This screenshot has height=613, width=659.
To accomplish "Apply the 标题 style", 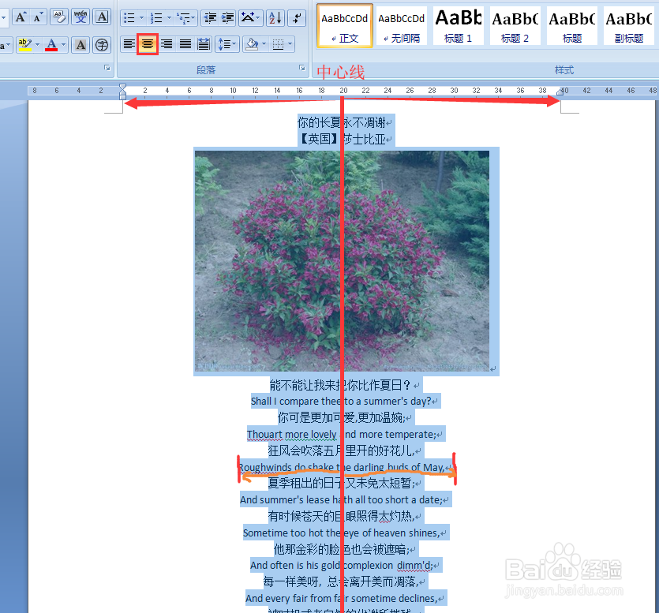I will tap(572, 25).
